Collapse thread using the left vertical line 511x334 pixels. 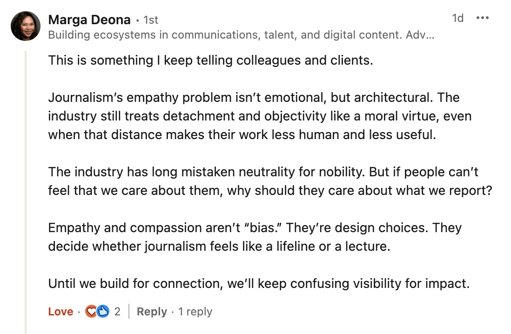click(26, 186)
